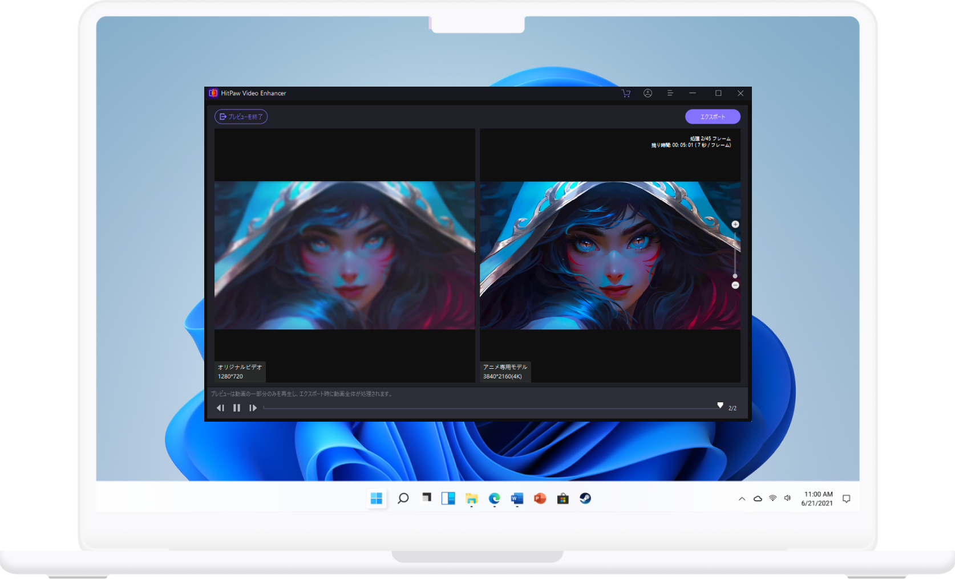Open the notification center icon
955x579 pixels.
[x=846, y=499]
